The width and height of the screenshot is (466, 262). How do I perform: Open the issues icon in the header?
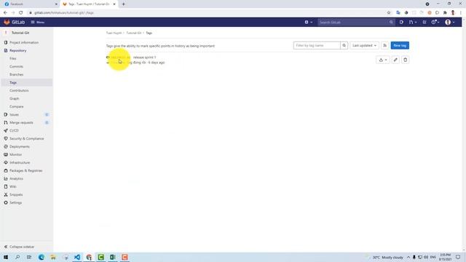[x=401, y=23]
